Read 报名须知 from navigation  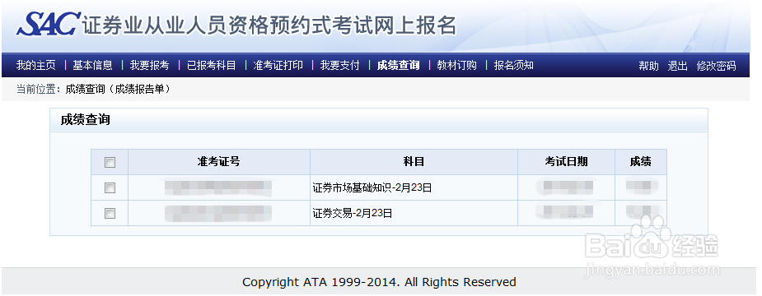[x=514, y=66]
